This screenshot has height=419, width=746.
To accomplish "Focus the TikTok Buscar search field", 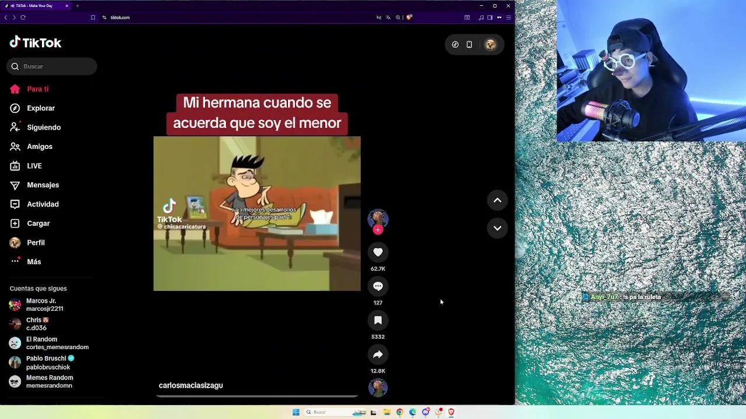I will coord(52,66).
